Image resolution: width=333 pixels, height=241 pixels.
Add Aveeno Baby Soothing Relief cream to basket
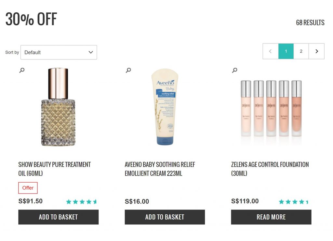165,217
